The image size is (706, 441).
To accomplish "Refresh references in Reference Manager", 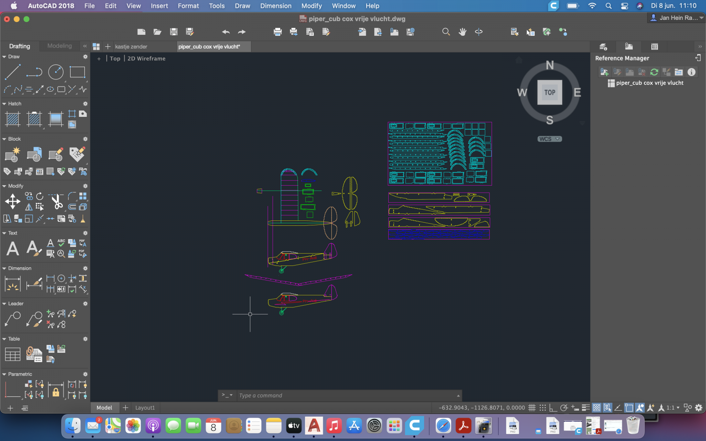I will point(654,72).
